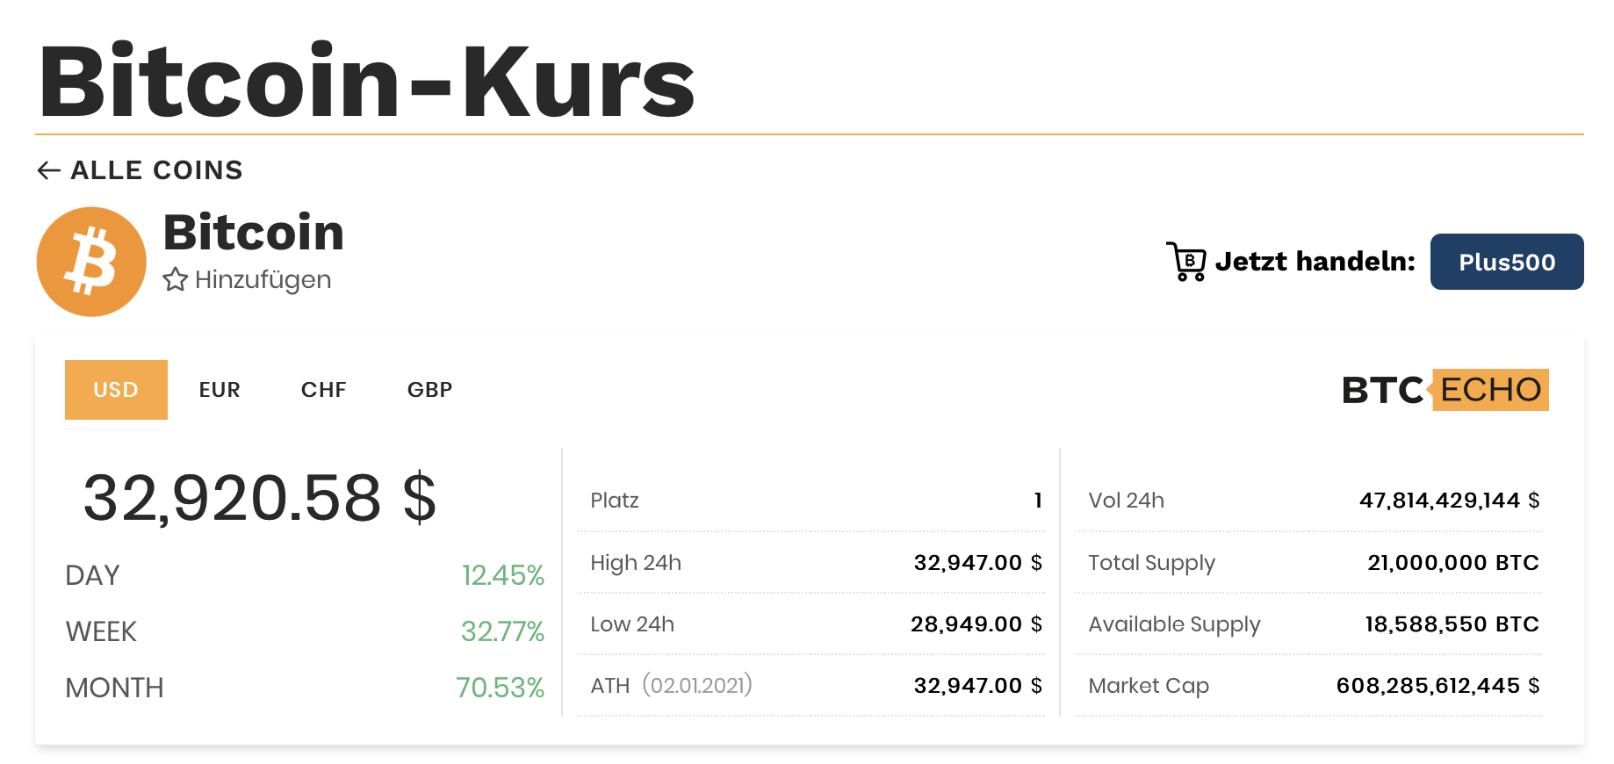
Task: Open the Plus500 trading button
Action: pyautogui.click(x=1506, y=262)
